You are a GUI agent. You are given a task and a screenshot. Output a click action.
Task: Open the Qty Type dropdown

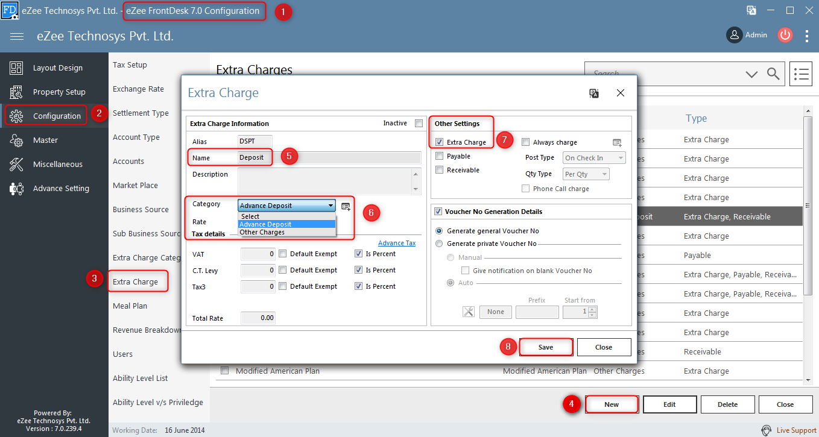tap(586, 174)
